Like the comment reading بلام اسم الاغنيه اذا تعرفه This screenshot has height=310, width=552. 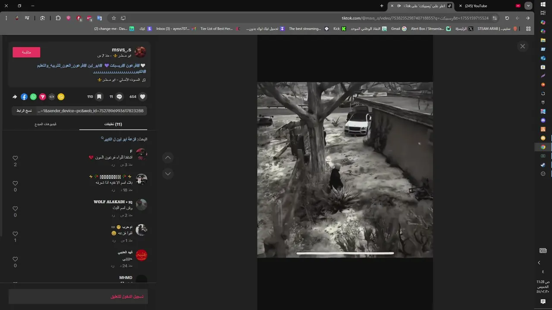15,183
